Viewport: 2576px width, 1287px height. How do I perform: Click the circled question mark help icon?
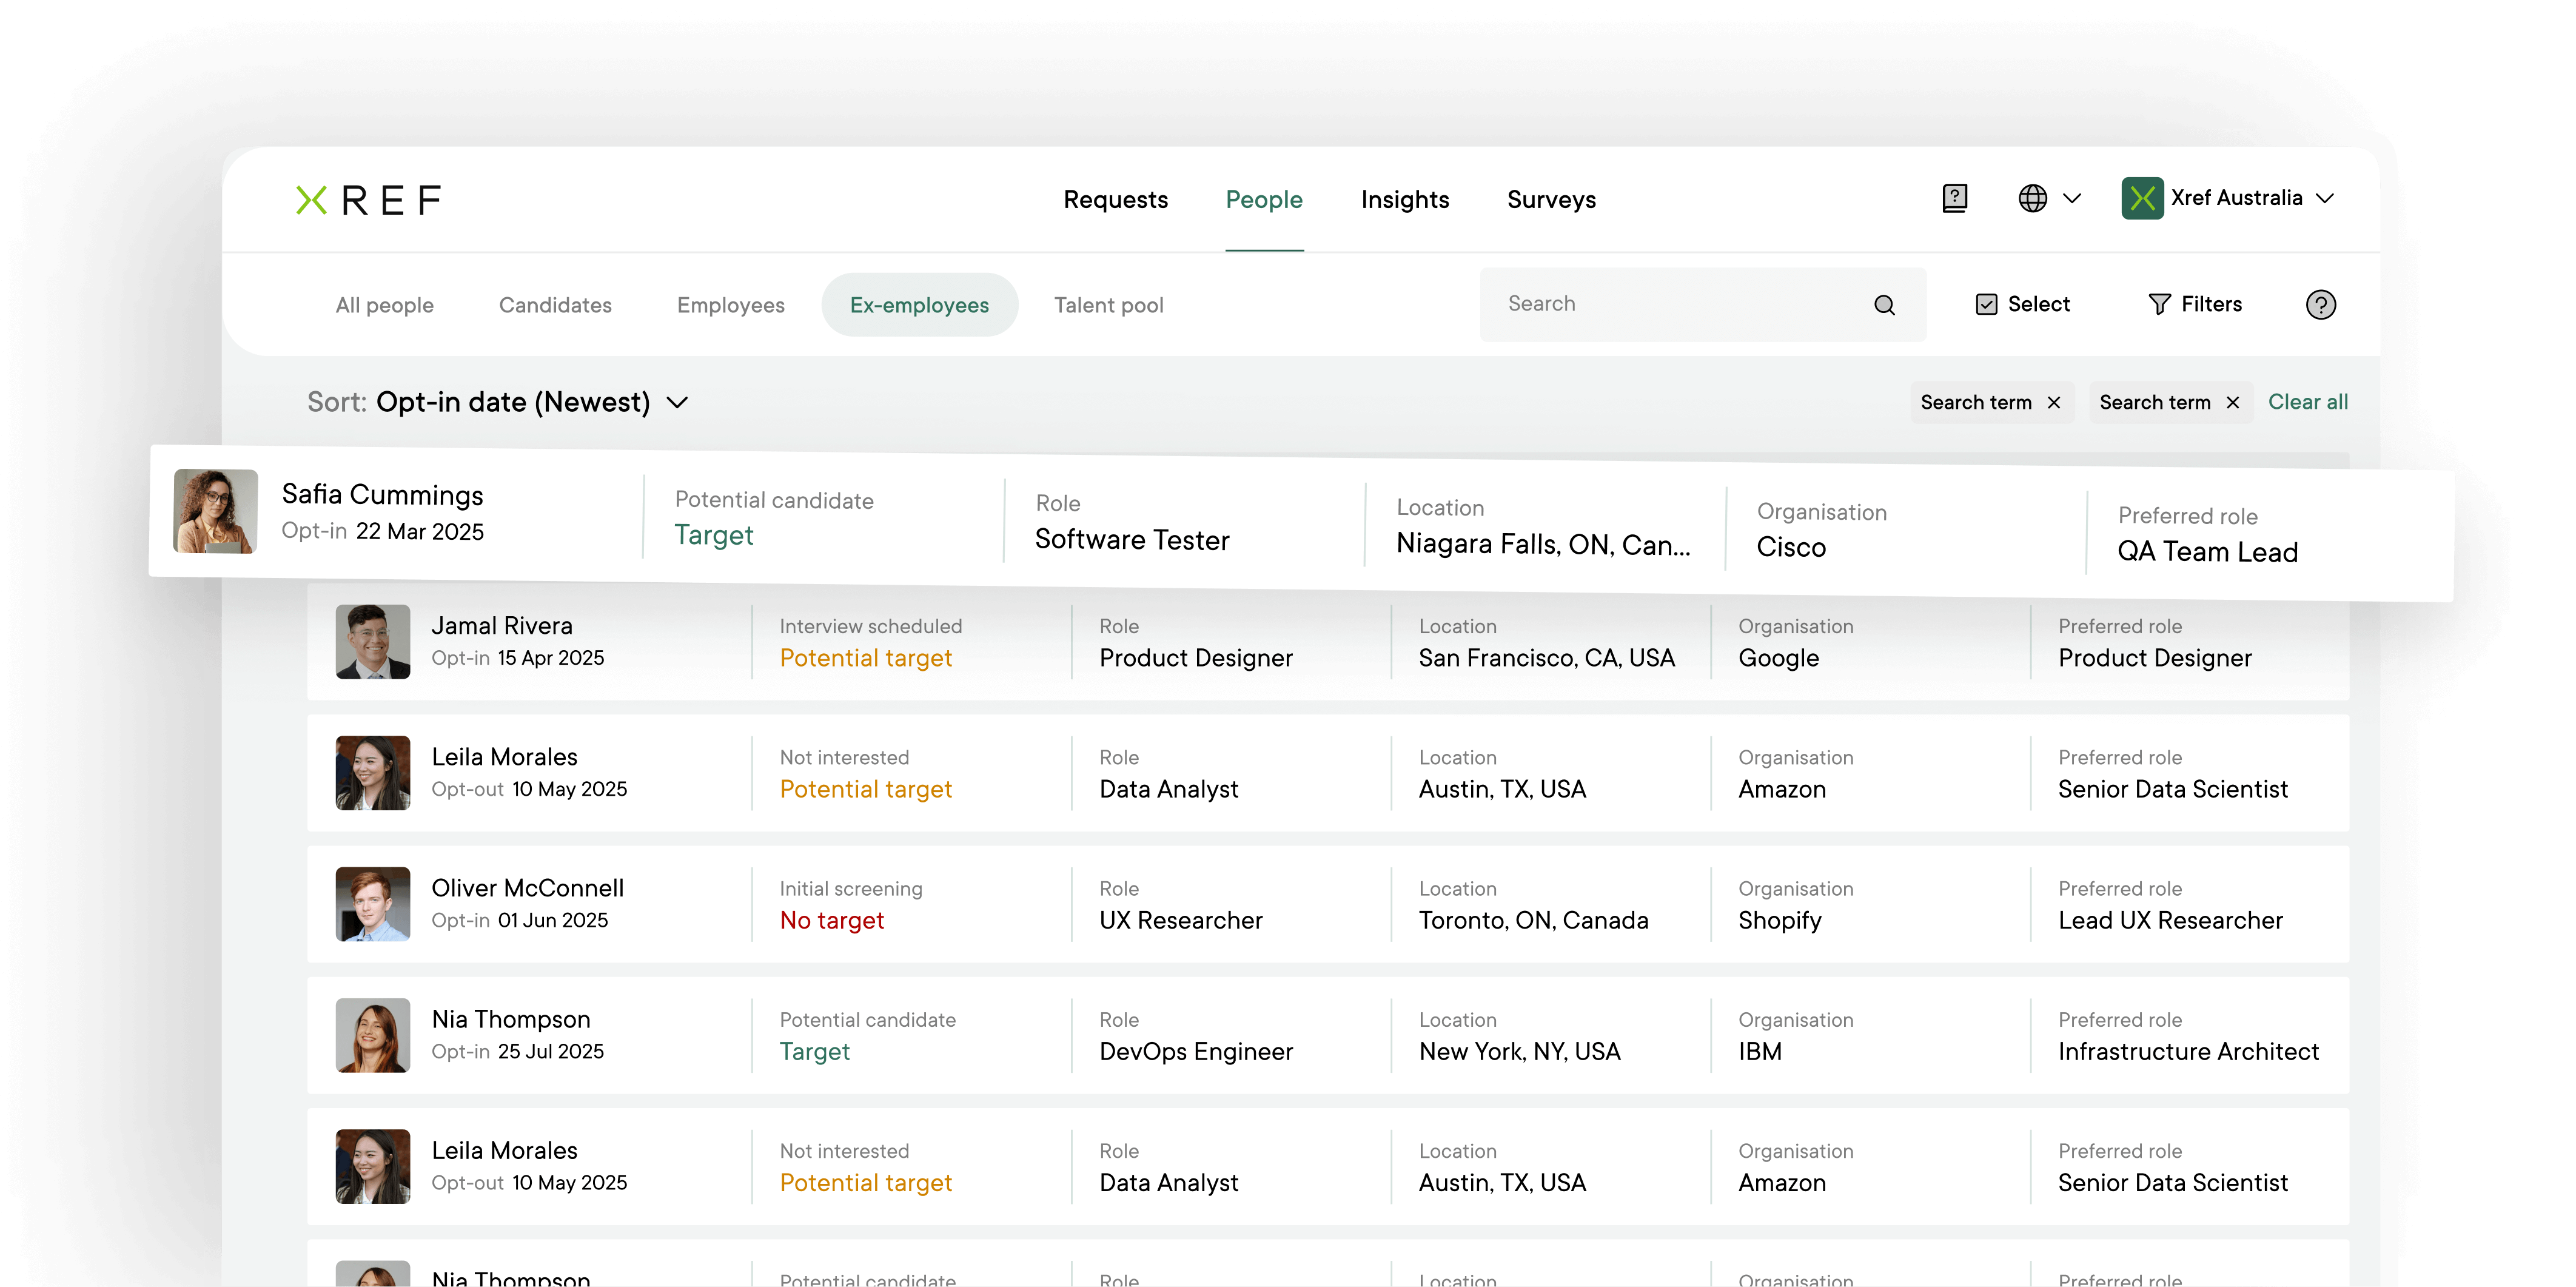tap(2320, 304)
